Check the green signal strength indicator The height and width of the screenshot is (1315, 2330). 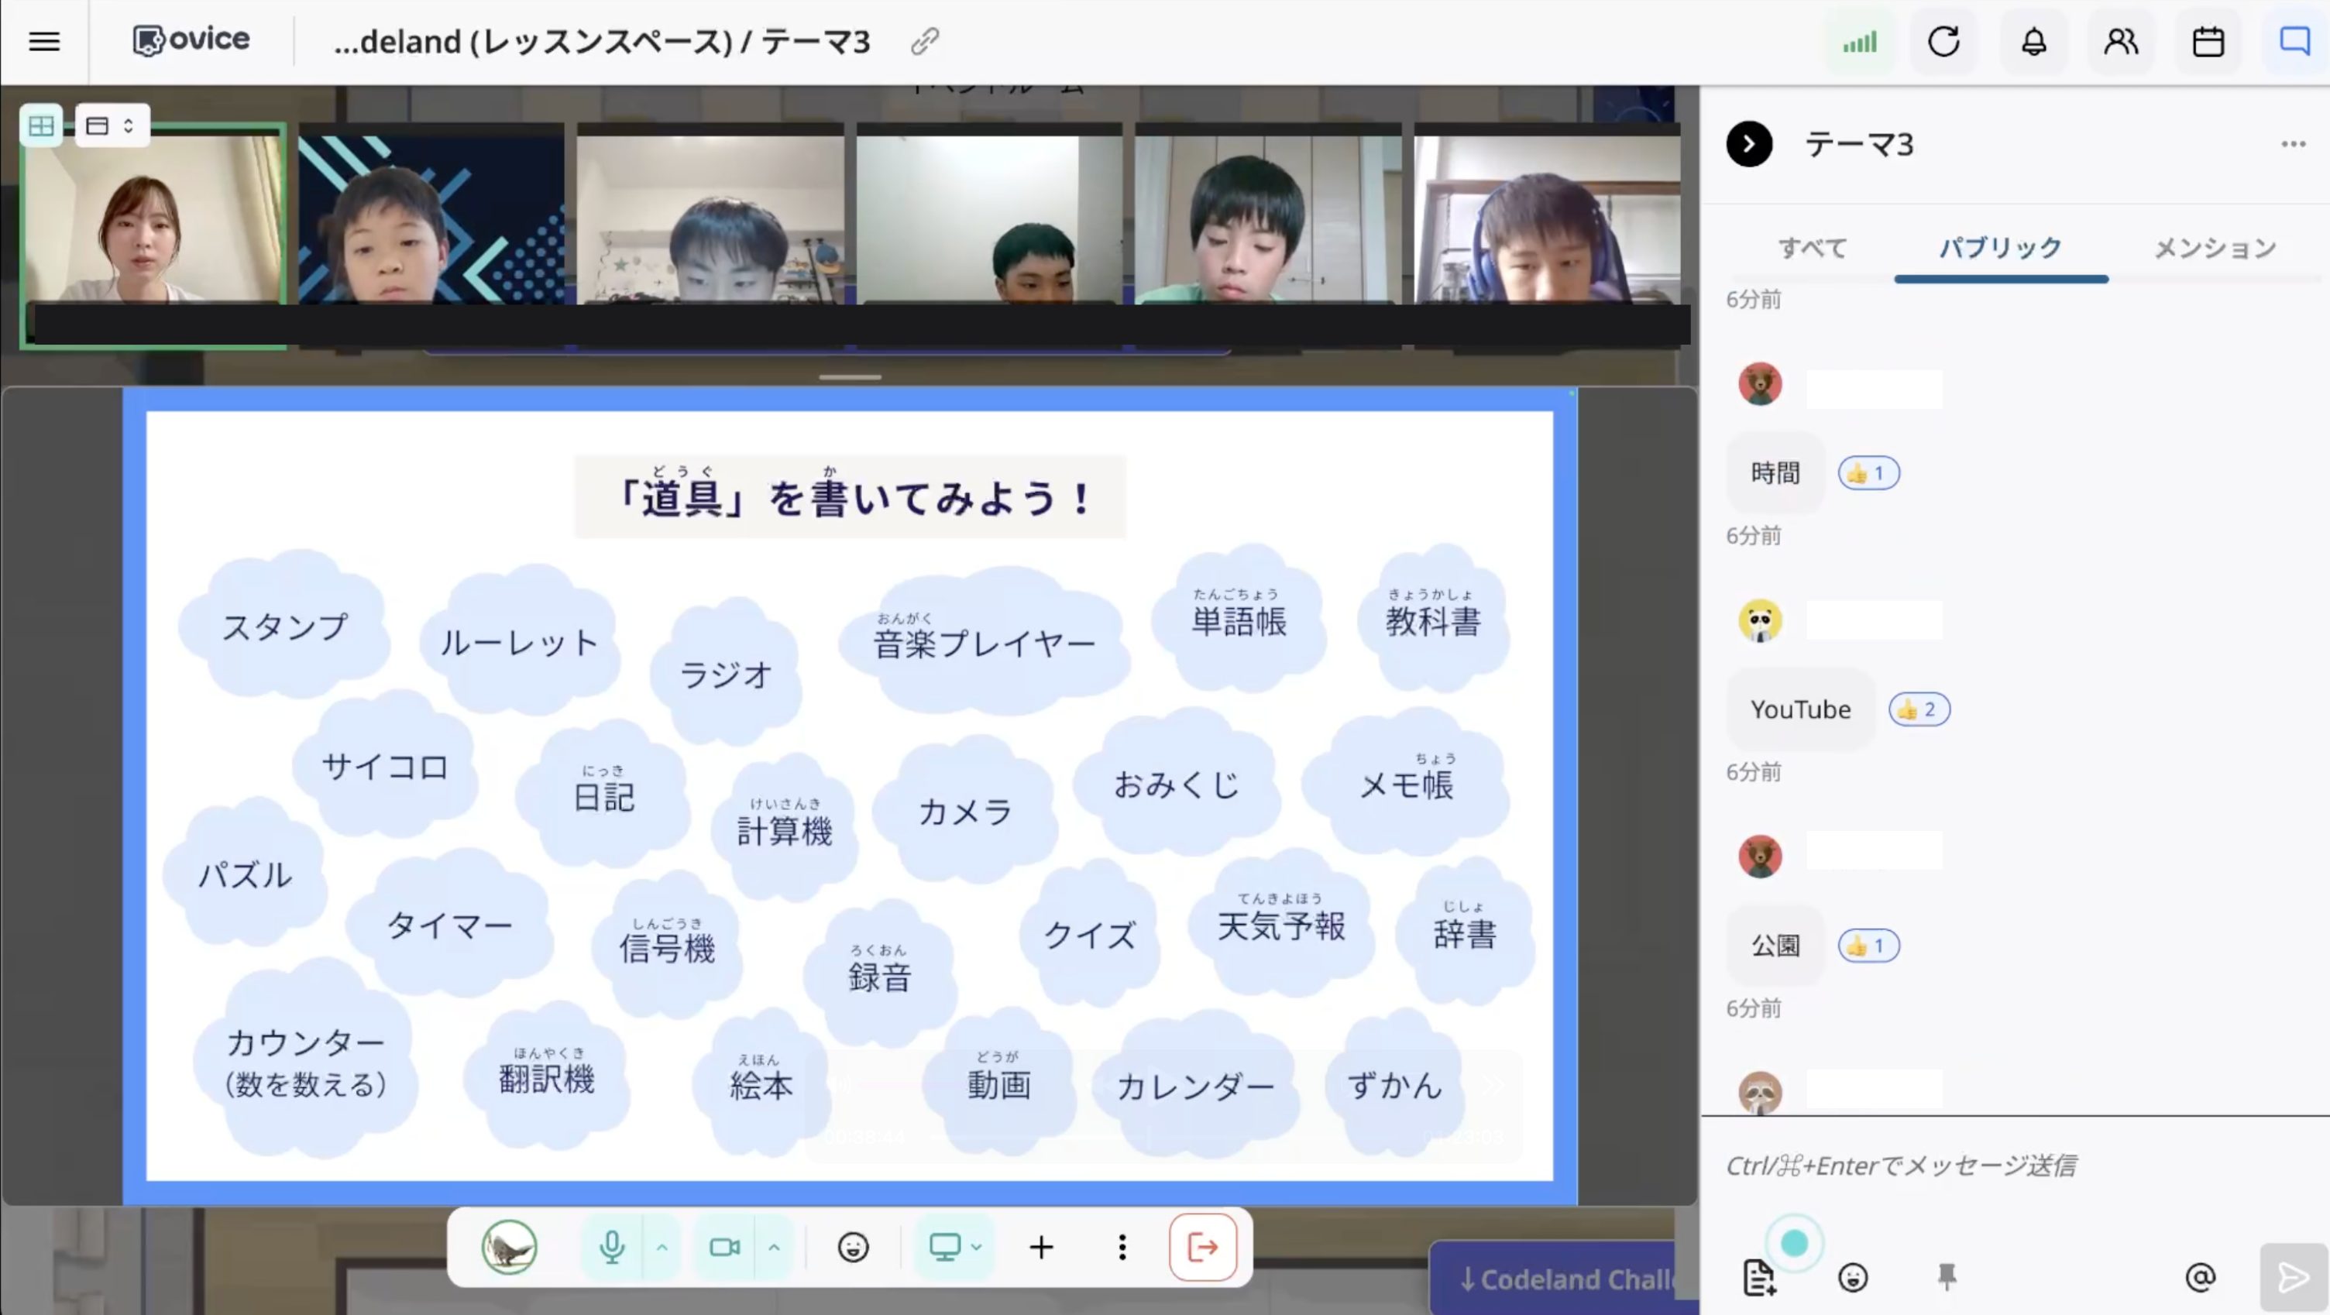tap(1860, 42)
